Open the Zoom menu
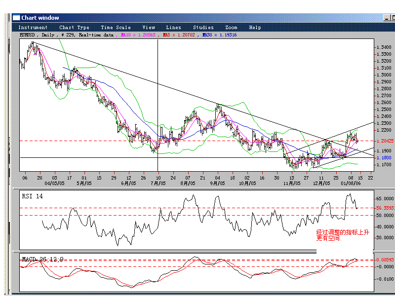Viewport: 395px width, 296px height. pos(231,28)
